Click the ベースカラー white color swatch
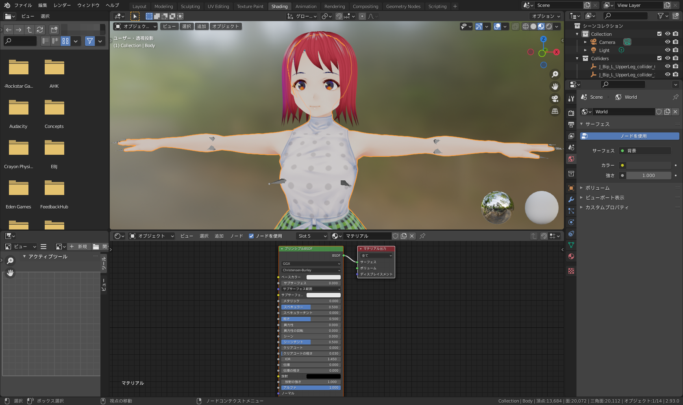Viewport: 683px width, 405px height. coord(323,277)
